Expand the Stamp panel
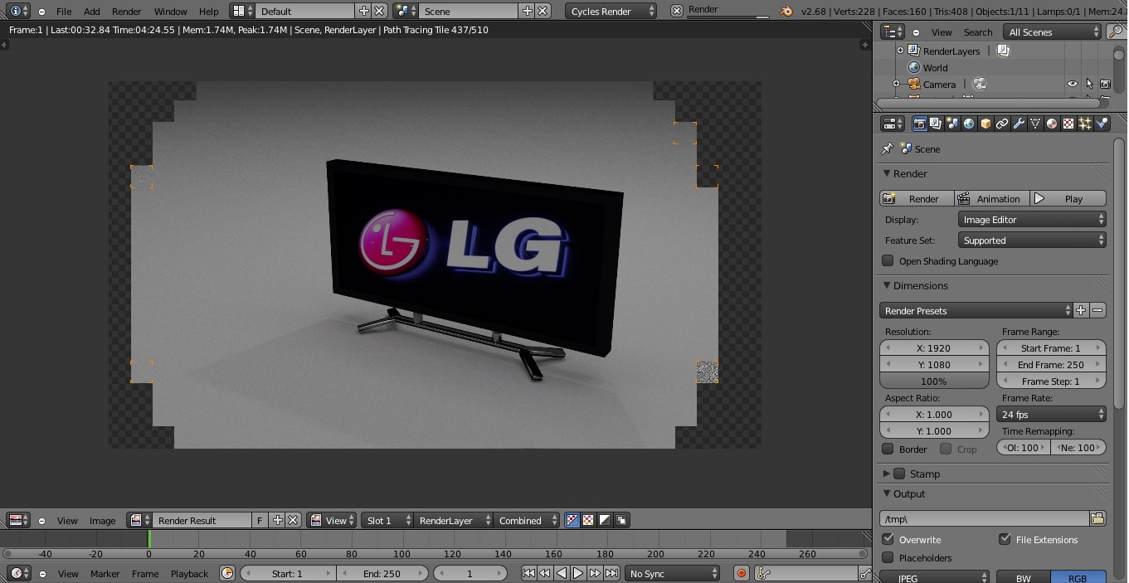Screen dimensions: 1129x583 [x=887, y=474]
